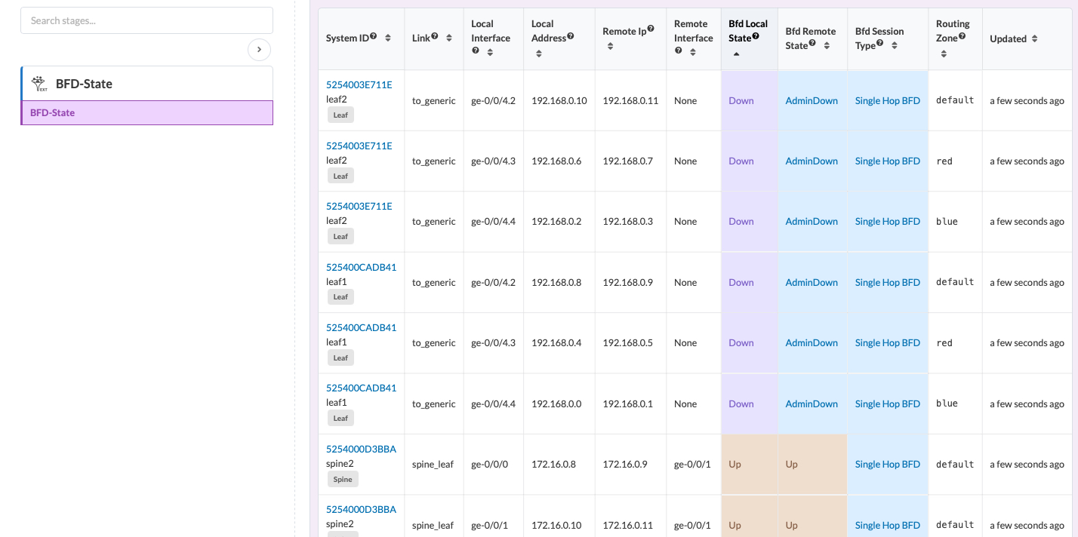Select the purple BFD-State stage item
1078x537 pixels.
(147, 112)
